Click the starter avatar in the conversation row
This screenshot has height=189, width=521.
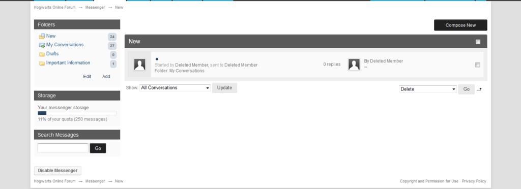click(139, 65)
